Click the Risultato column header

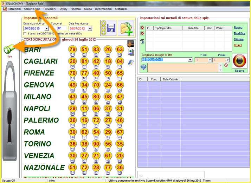193,28
